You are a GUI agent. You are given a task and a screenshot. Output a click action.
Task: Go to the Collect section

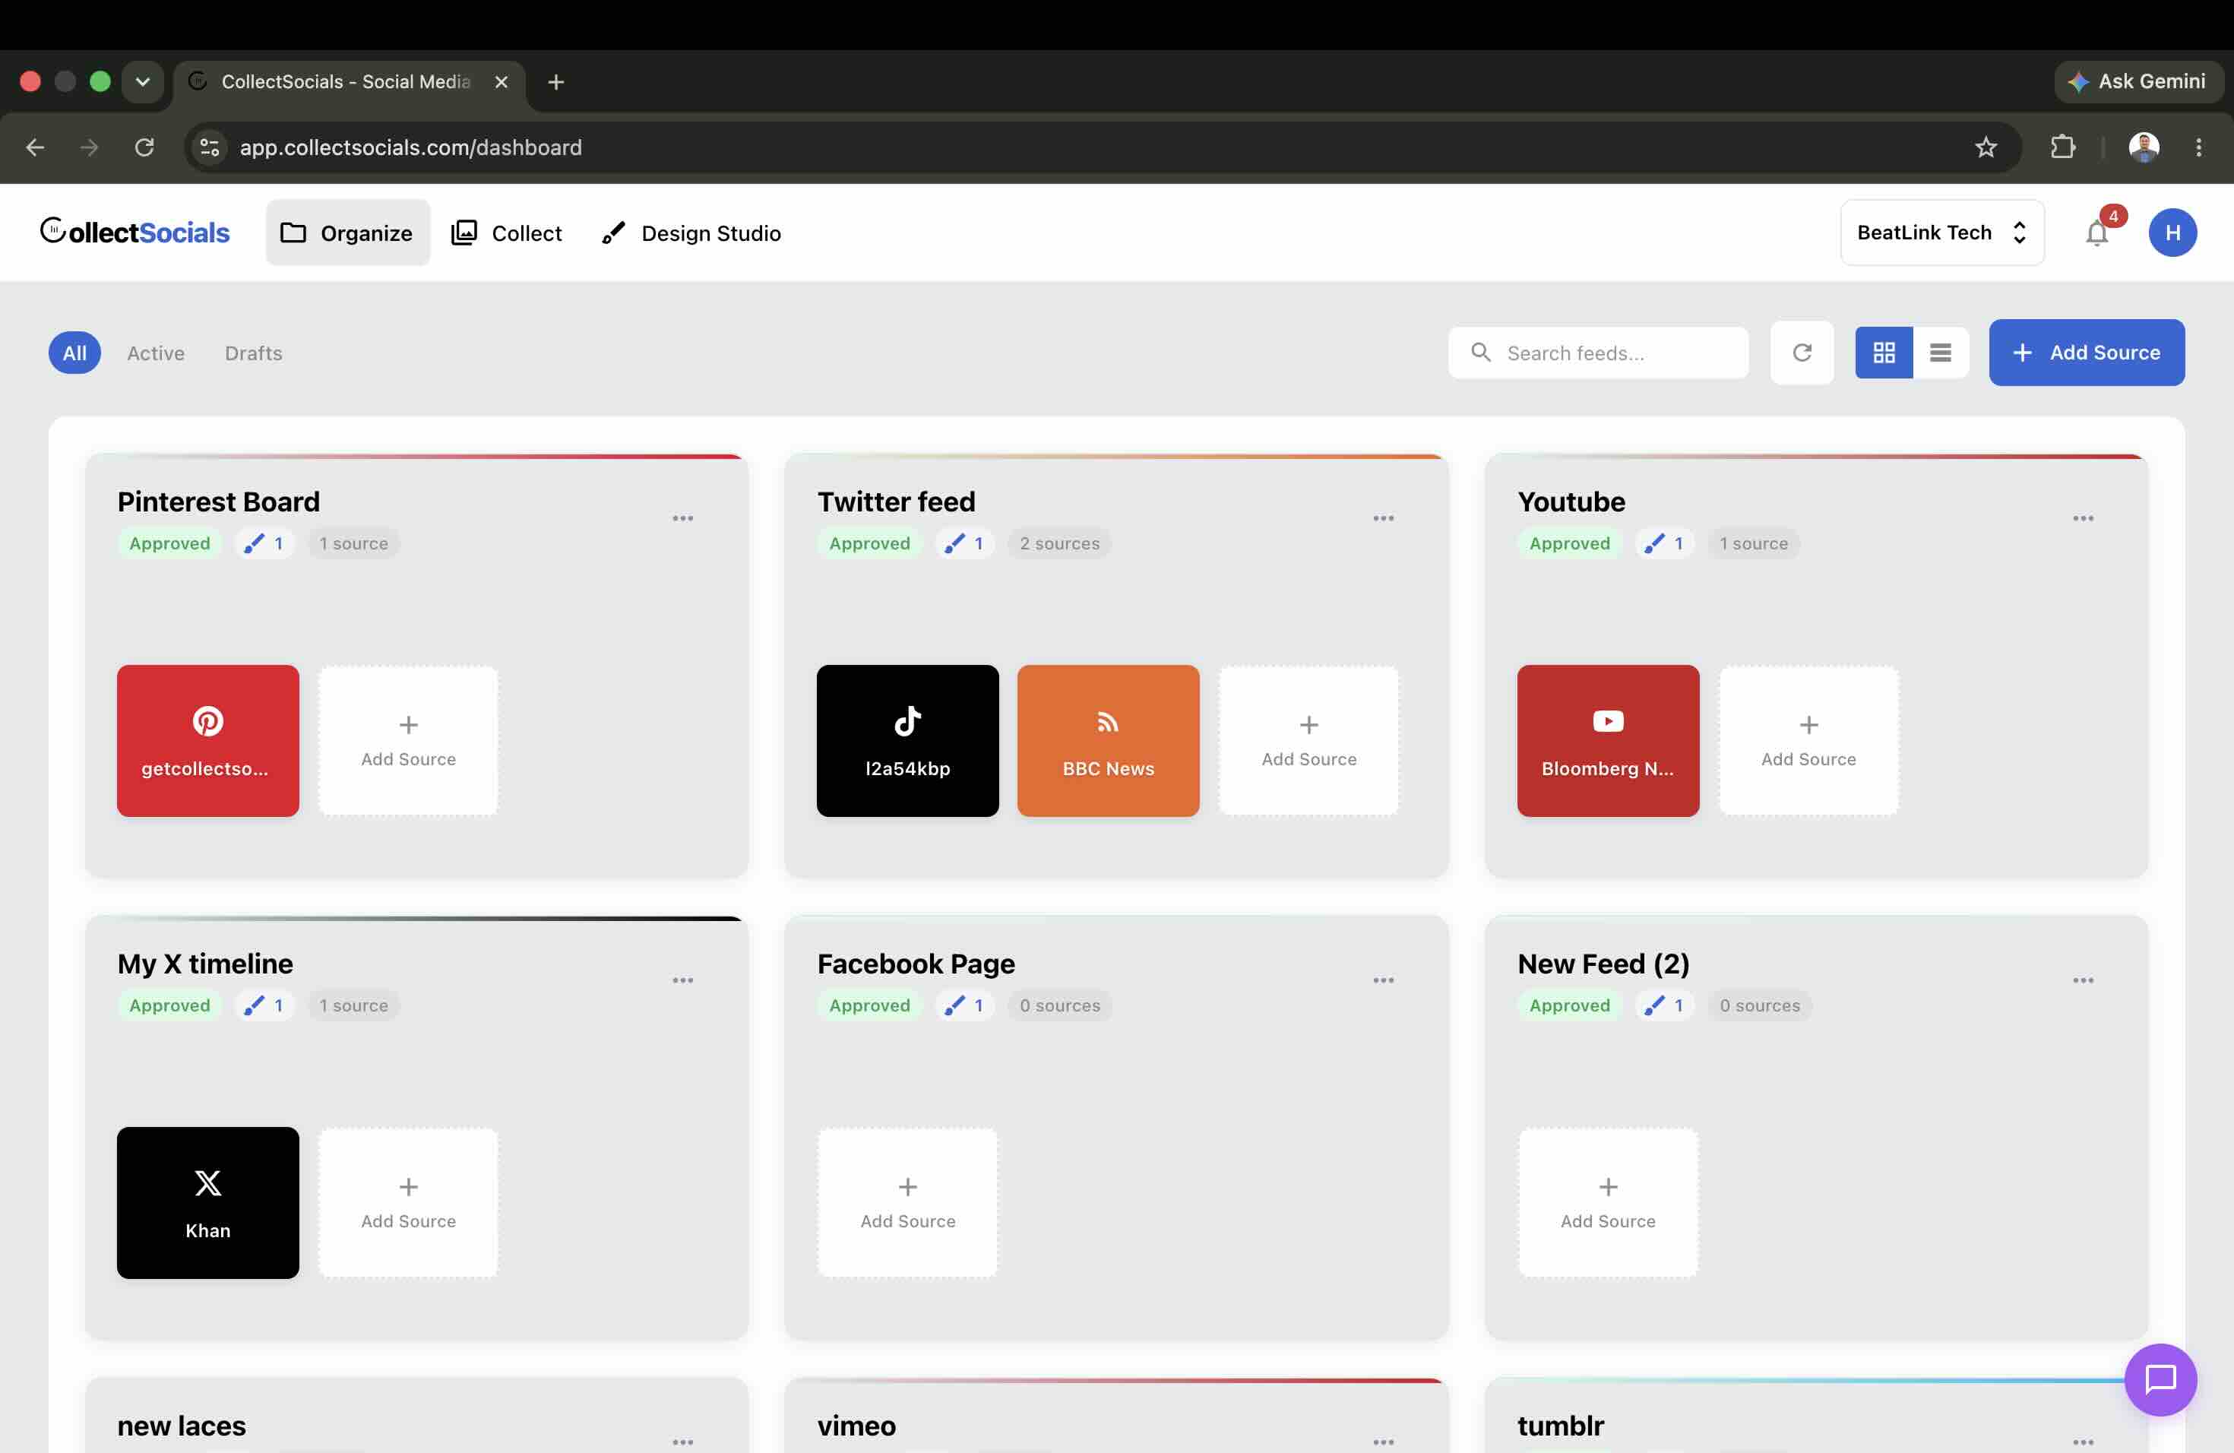[507, 233]
